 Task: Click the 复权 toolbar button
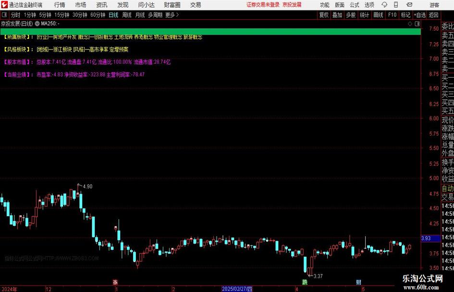[x=324, y=15]
